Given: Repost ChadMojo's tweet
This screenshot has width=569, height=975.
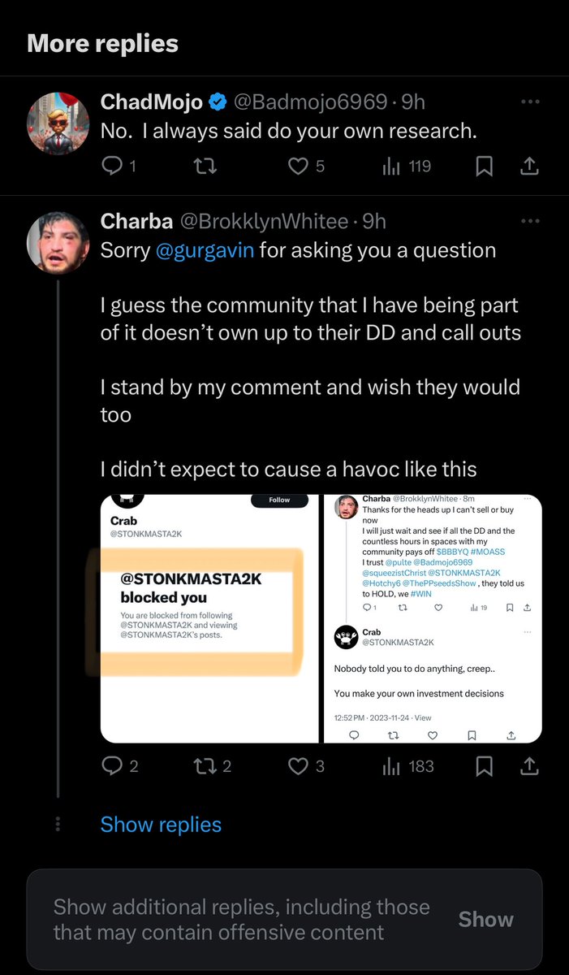Looking at the screenshot, I should (206, 167).
